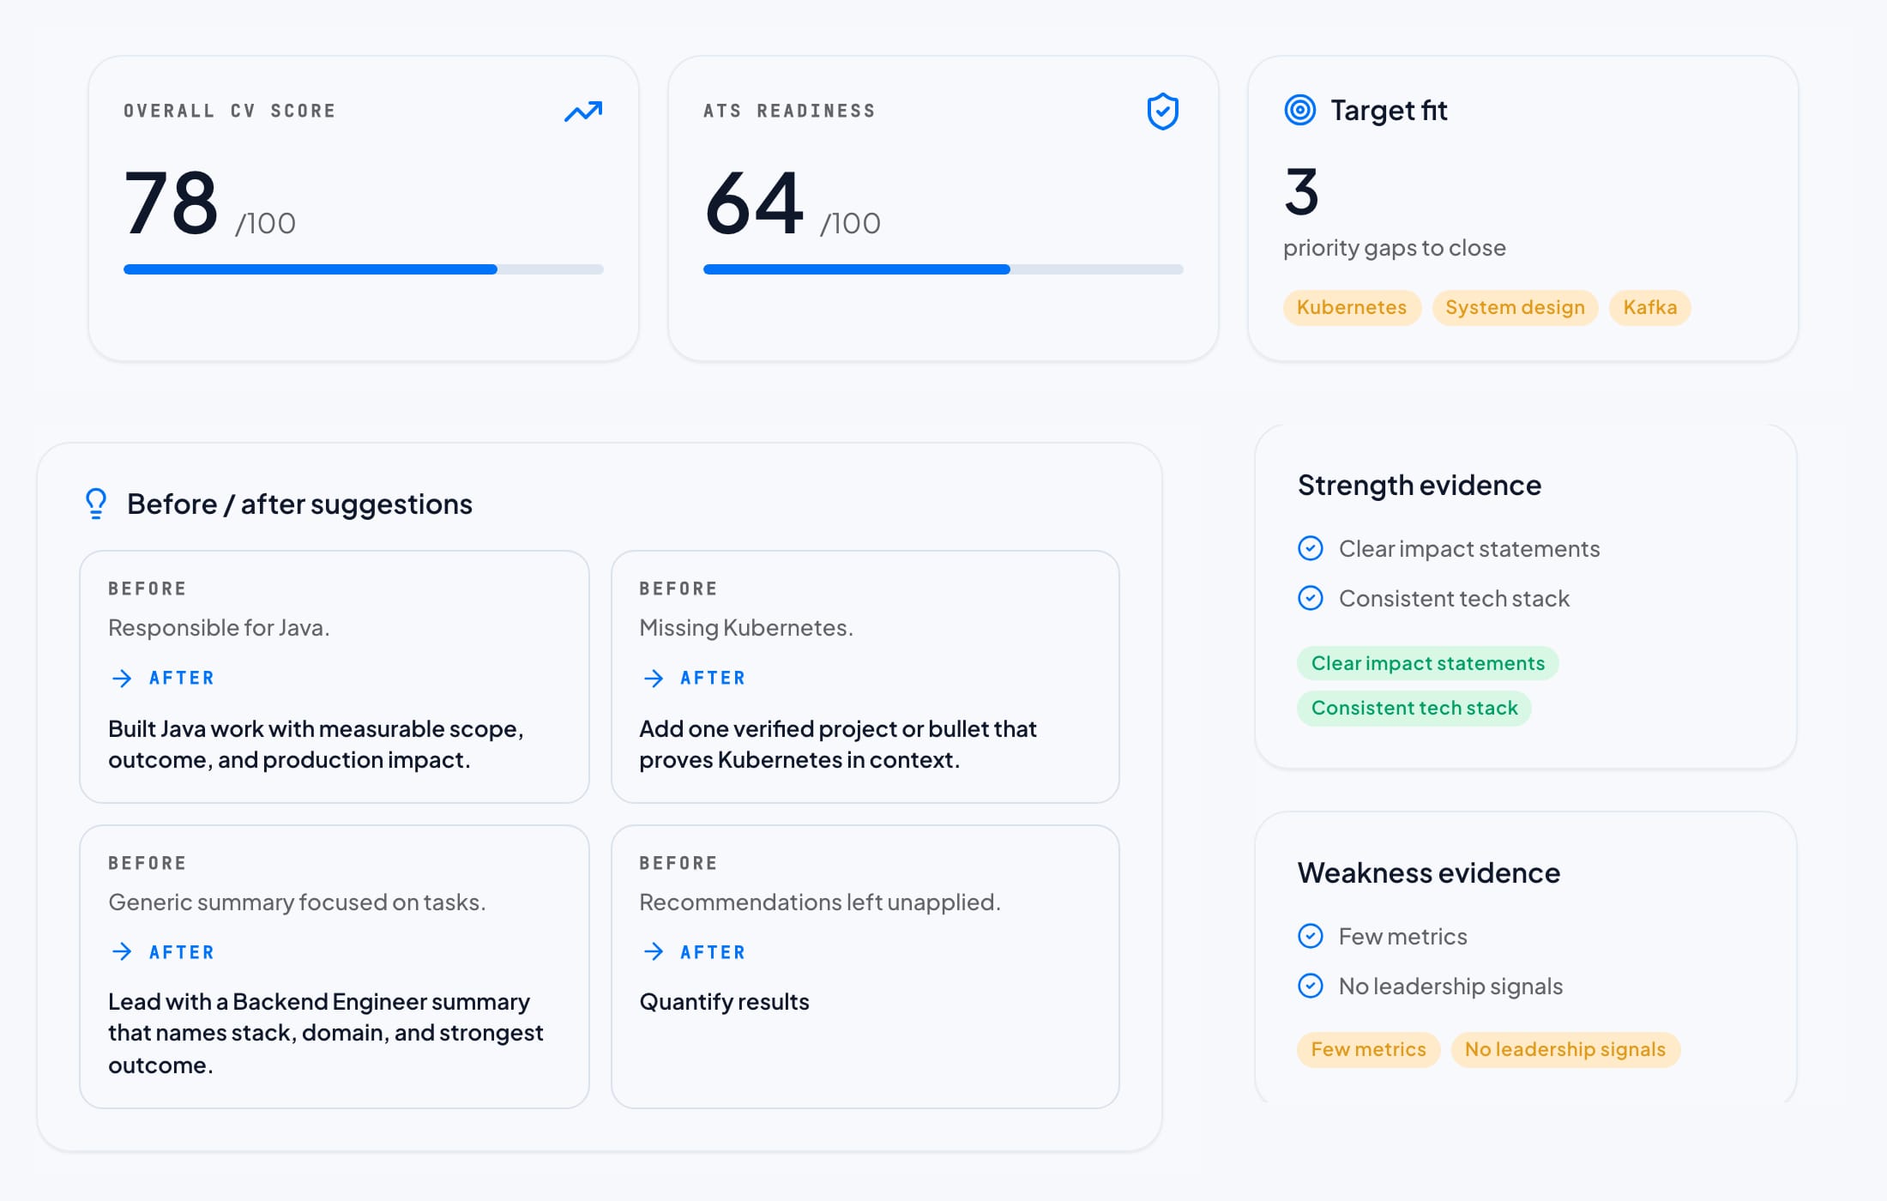Click 'Built Java work with measurable scope' suggestion

point(316,744)
